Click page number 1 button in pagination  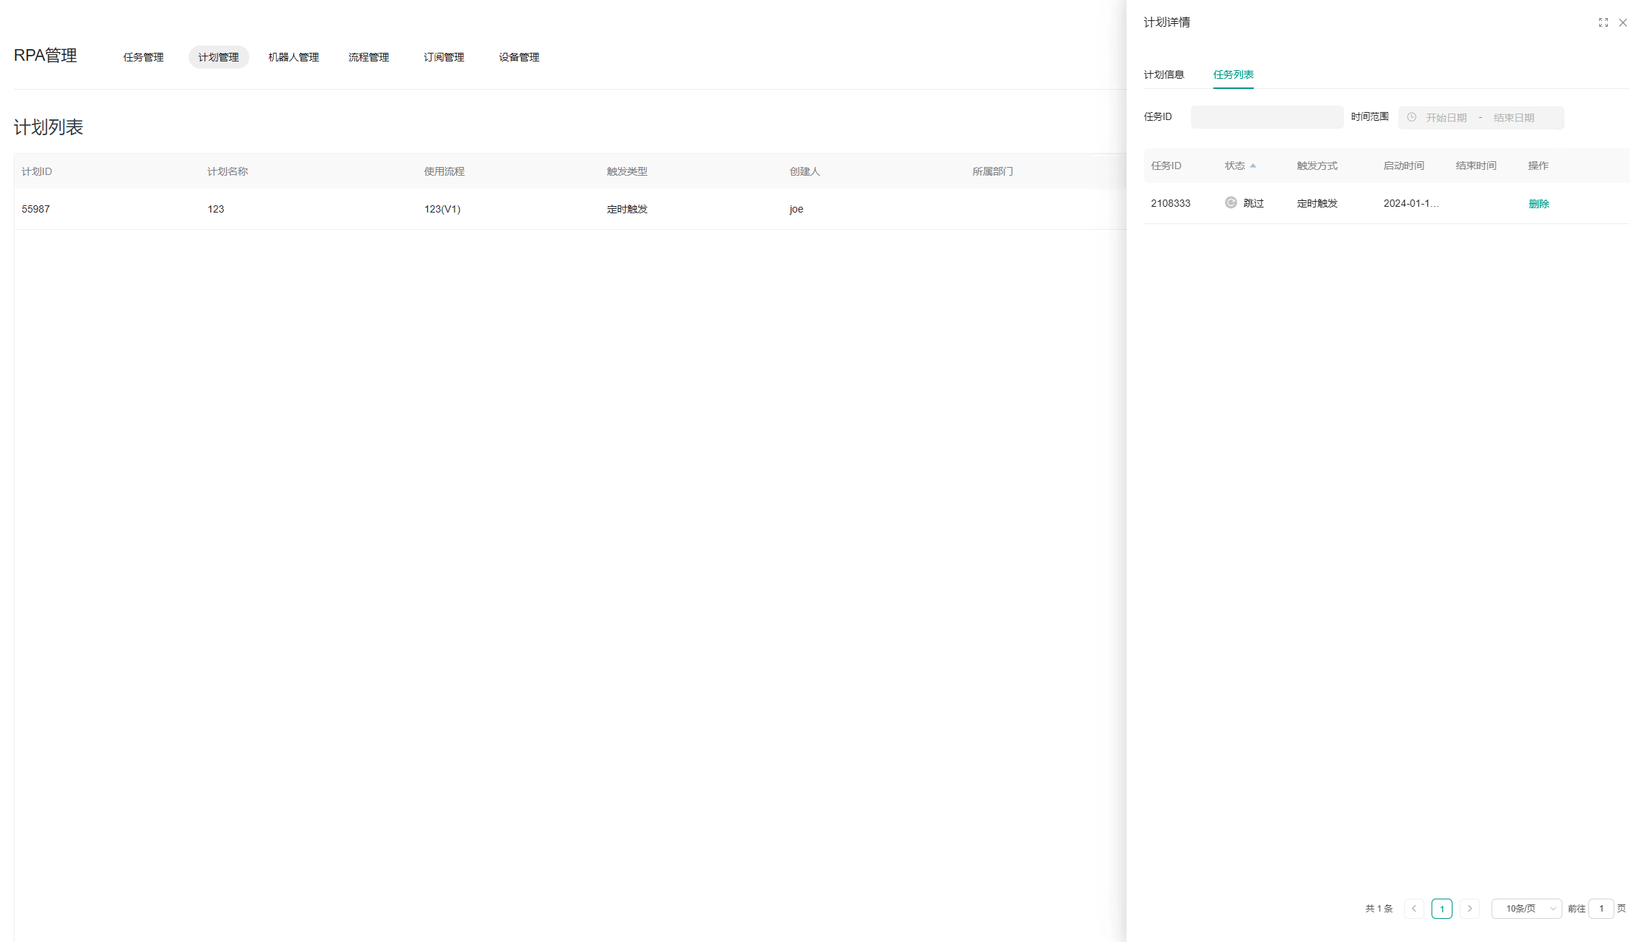click(x=1442, y=908)
